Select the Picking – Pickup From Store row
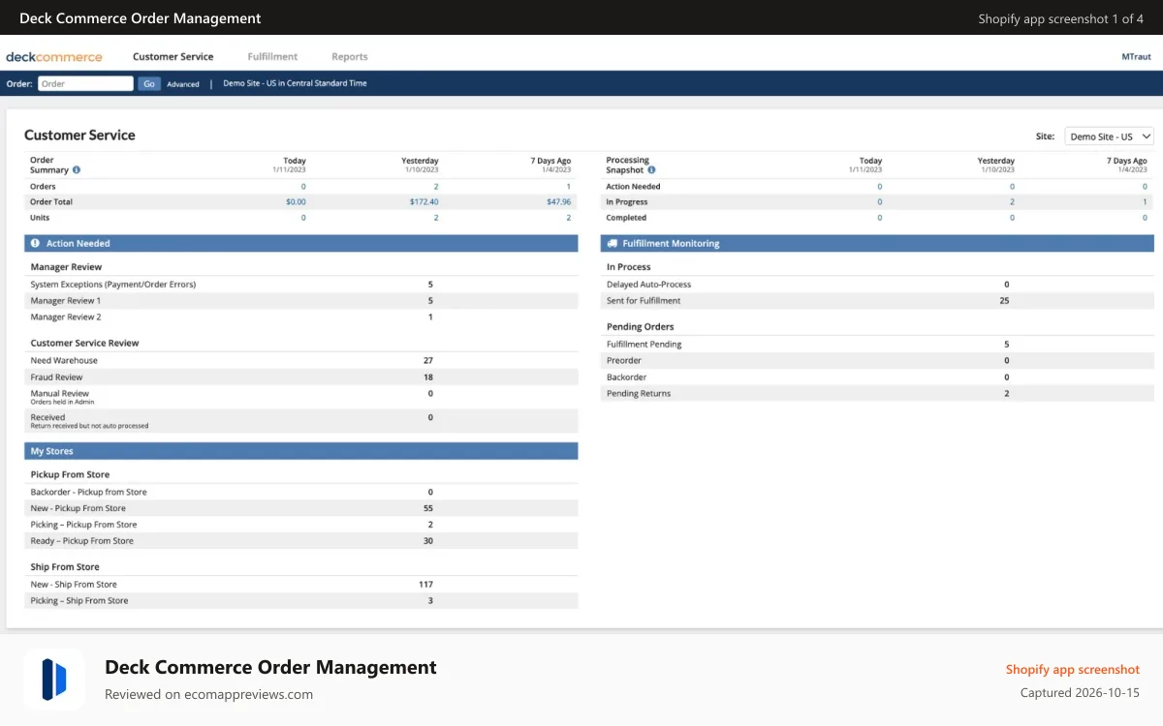 (301, 525)
